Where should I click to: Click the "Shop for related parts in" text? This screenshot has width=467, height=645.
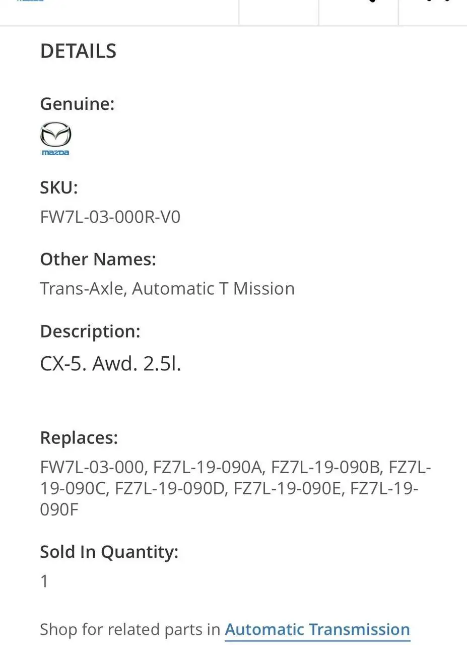coord(130,629)
